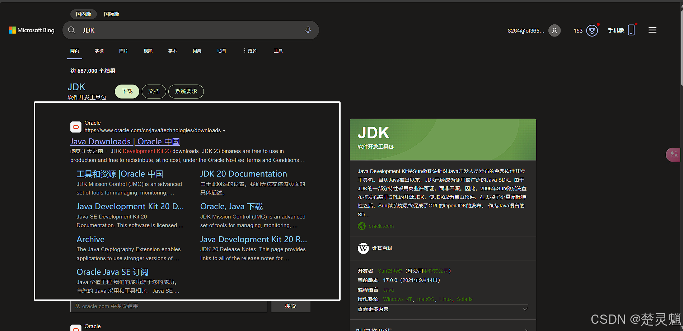Screen dimensions: 683x331
Task: Select the 词典 tab
Action: click(x=197, y=51)
